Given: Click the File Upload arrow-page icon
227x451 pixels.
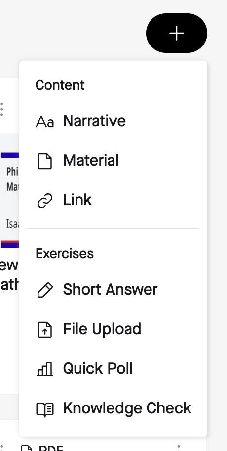Looking at the screenshot, I should tap(45, 329).
